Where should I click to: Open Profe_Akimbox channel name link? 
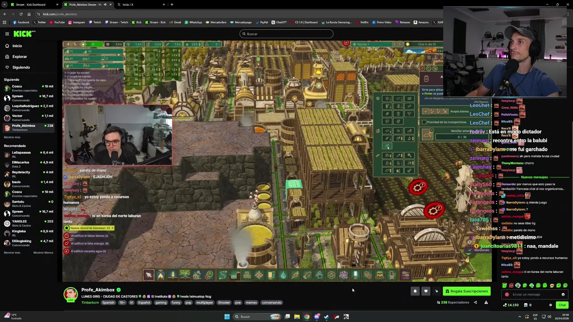(98, 290)
